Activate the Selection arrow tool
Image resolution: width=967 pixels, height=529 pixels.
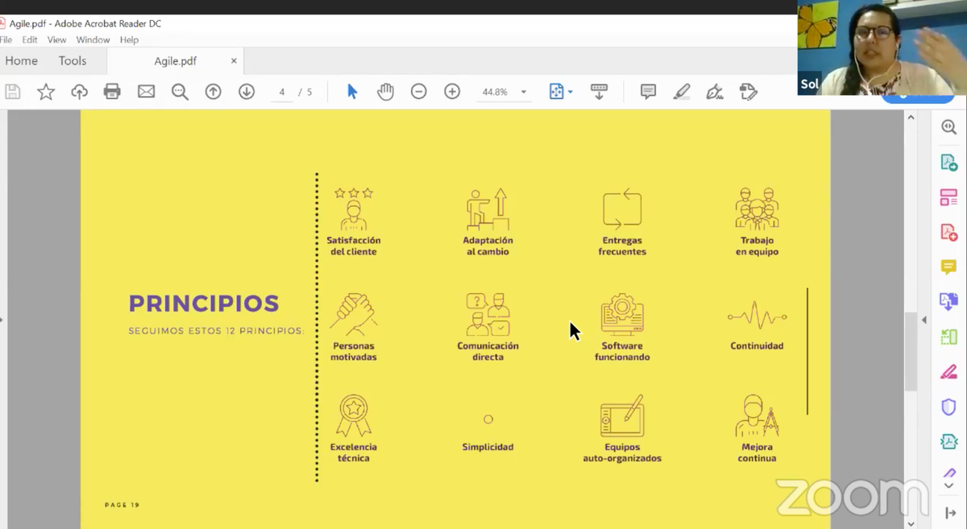pyautogui.click(x=352, y=92)
